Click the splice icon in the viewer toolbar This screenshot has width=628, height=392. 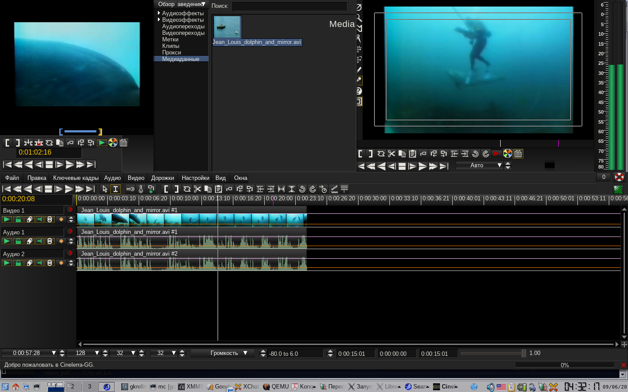(x=28, y=143)
